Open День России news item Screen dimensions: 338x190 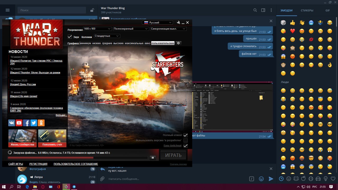23,84
